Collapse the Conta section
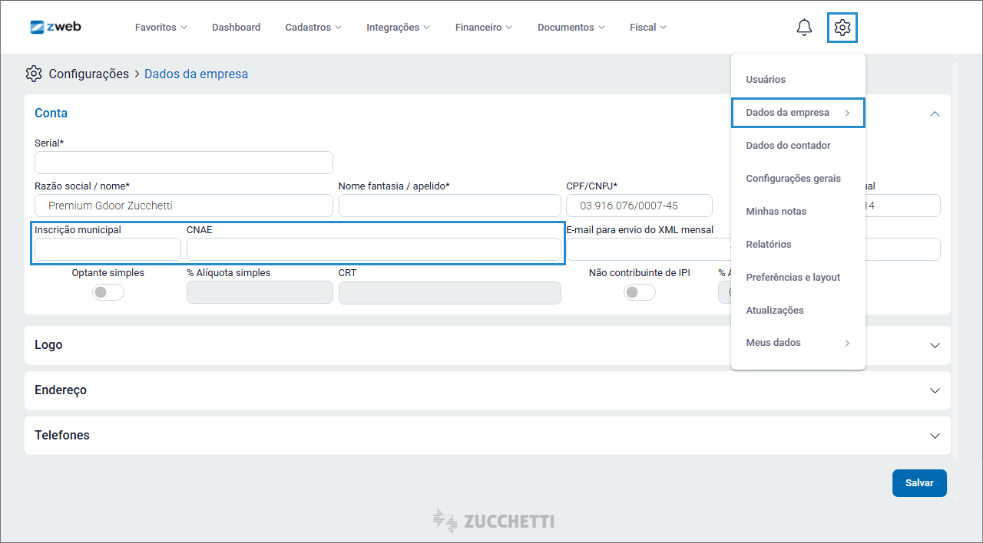The width and height of the screenshot is (983, 543). pyautogui.click(x=935, y=114)
